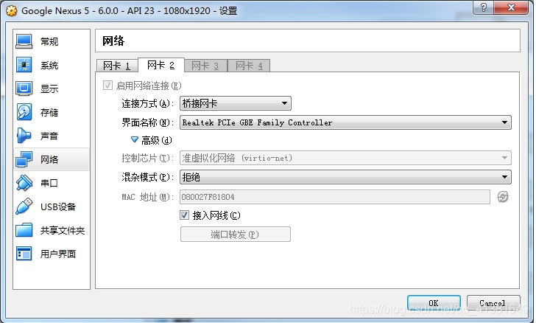Viewport: 536px width, 323px height.
Task: Select the USB设备 plug icon
Action: tap(24, 206)
